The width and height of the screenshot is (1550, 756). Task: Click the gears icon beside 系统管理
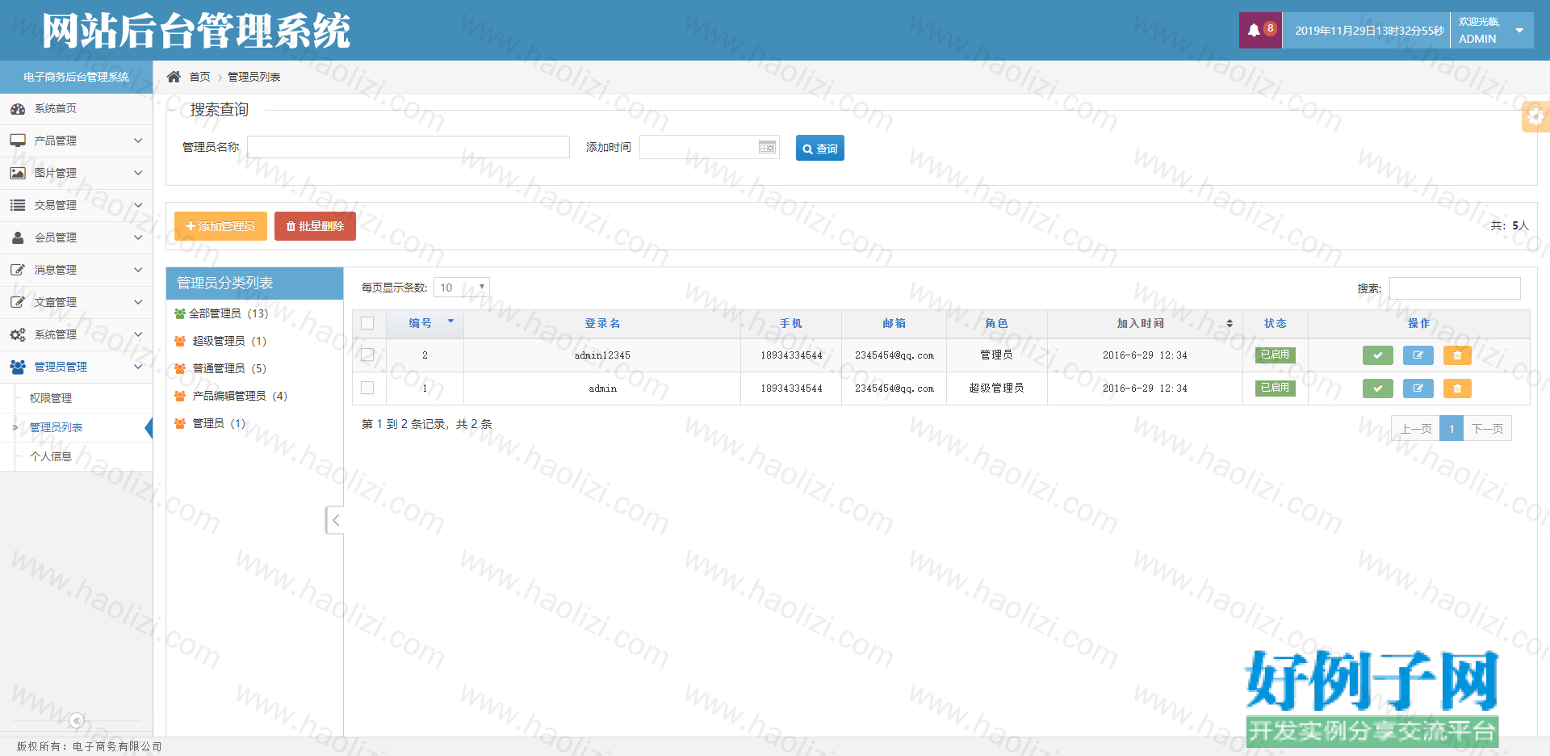tap(18, 334)
